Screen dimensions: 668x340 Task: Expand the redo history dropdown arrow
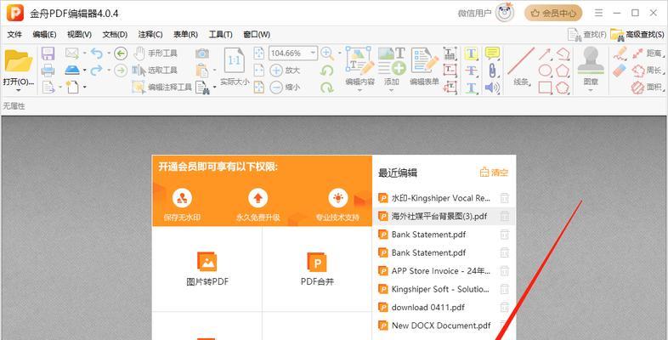tap(109, 71)
